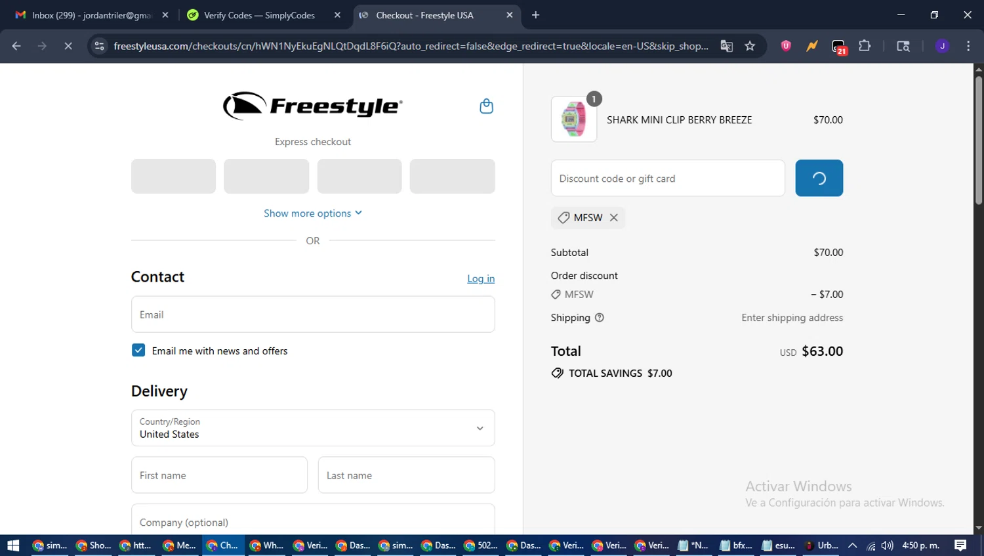Click the scrollbar up arrow
Screen dimensions: 984x556
(x=979, y=69)
